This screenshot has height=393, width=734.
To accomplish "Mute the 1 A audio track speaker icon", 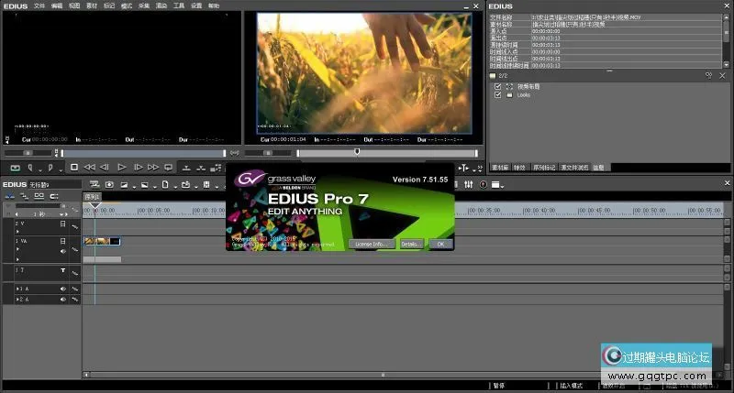I will pyautogui.click(x=63, y=289).
